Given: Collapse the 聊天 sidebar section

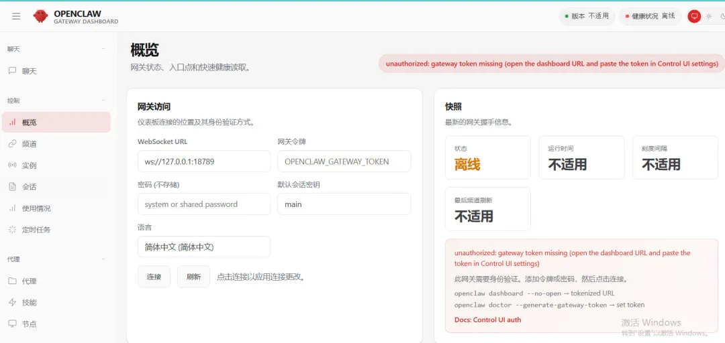Looking at the screenshot, I should 103,49.
